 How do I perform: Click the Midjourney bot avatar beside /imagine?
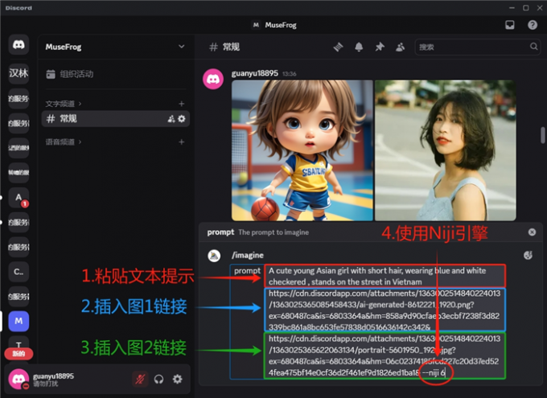tap(214, 256)
